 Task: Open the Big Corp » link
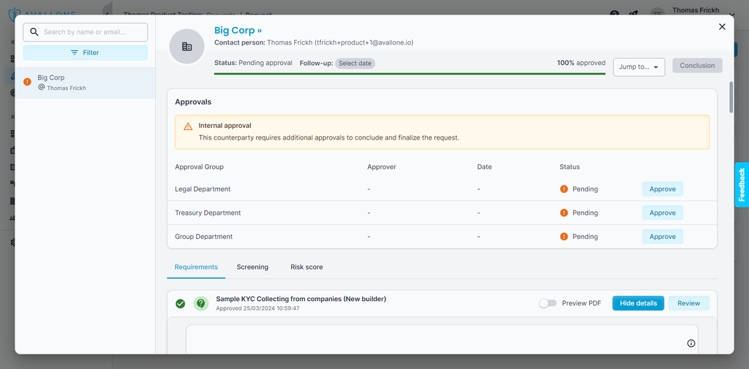238,31
